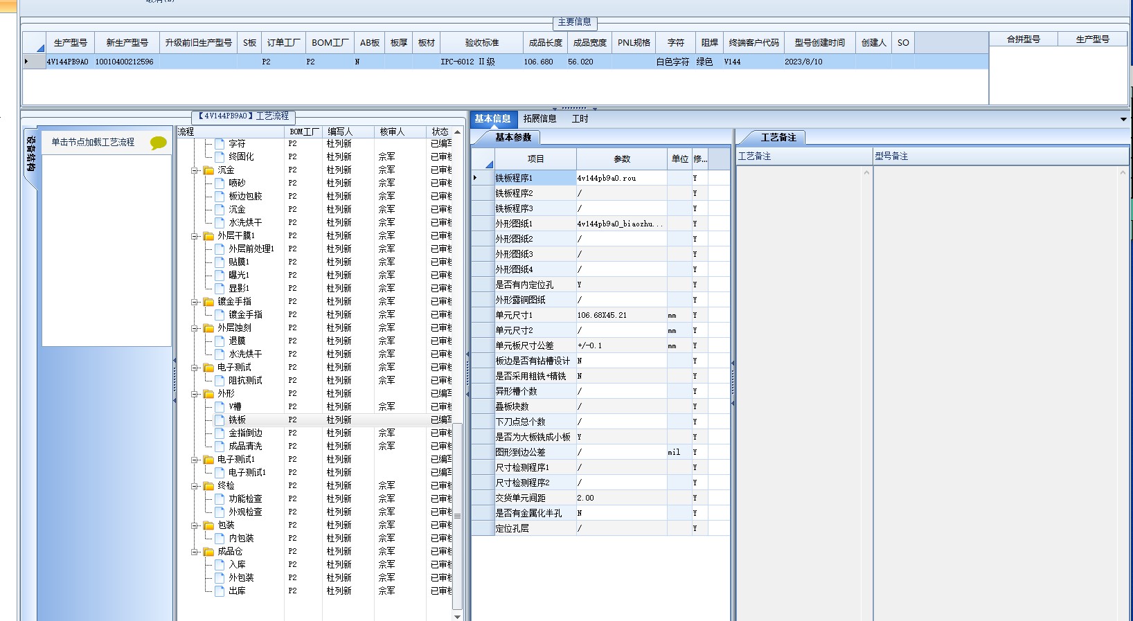Select the 工艺备注 tab
This screenshot has height=621, width=1133.
point(778,137)
